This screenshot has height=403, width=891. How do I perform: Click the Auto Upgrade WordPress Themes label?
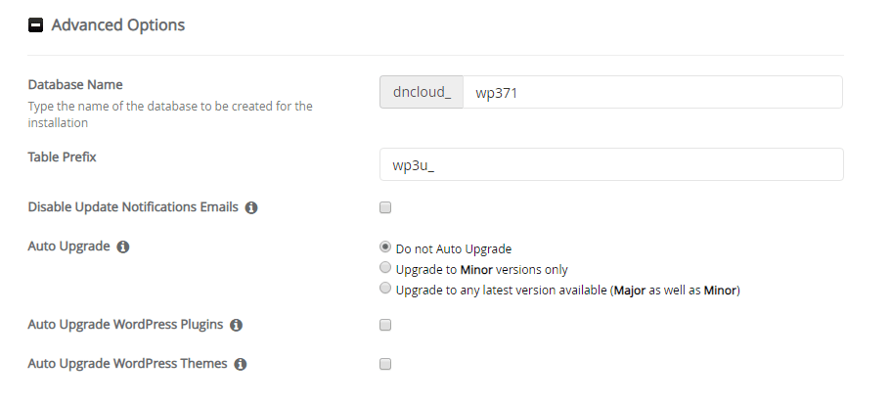[127, 363]
